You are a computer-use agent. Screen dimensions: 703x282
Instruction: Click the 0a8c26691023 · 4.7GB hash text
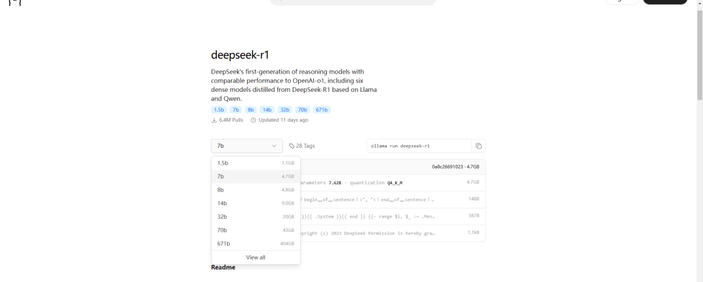[x=456, y=166]
